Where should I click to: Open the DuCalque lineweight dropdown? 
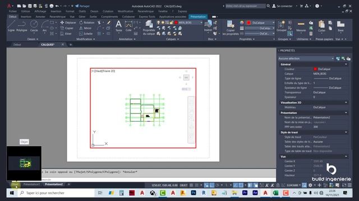pos(273,28)
